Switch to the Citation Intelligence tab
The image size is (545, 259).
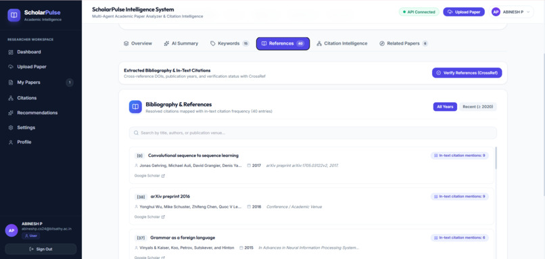[342, 43]
